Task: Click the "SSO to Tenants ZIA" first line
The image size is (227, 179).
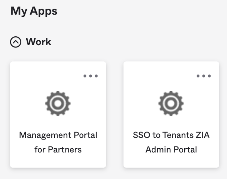Action: pos(171,135)
